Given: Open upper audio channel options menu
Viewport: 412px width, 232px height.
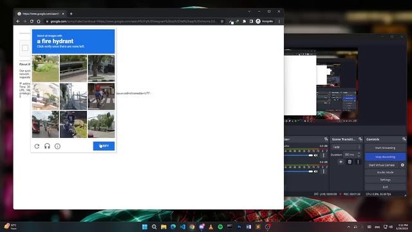Looking at the screenshot, I should point(323,155).
